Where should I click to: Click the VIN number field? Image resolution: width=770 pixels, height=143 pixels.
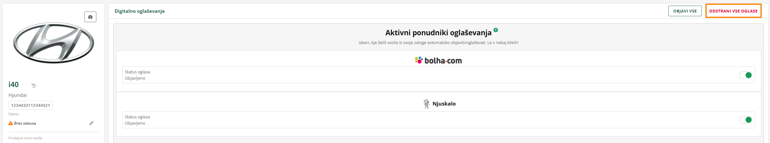point(31,105)
